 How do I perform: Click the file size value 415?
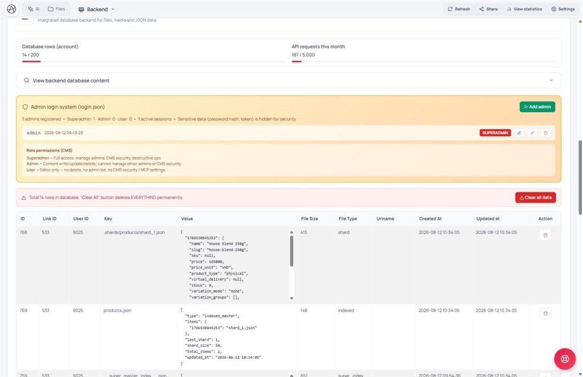(x=304, y=232)
